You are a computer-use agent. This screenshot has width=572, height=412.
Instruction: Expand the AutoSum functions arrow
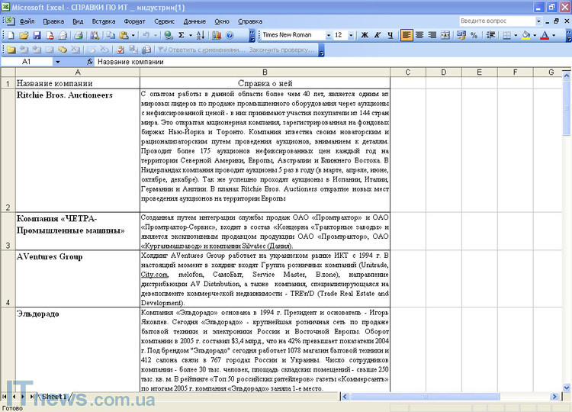coord(191,35)
